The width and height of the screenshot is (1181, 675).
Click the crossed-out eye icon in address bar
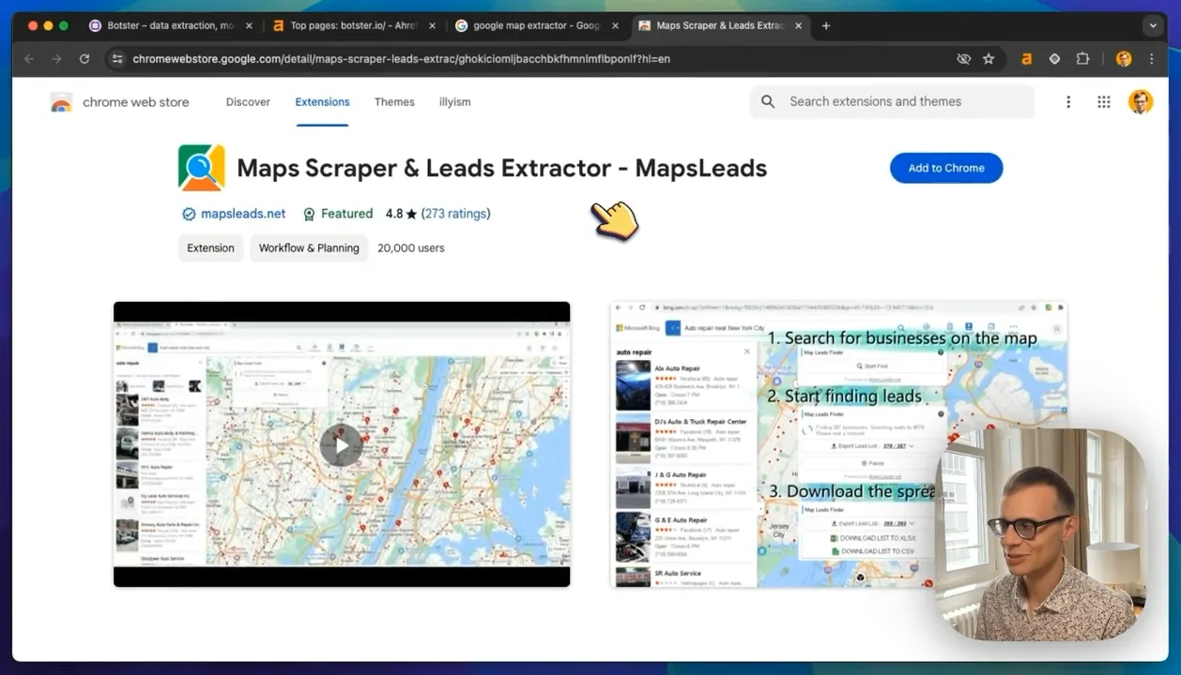click(963, 59)
